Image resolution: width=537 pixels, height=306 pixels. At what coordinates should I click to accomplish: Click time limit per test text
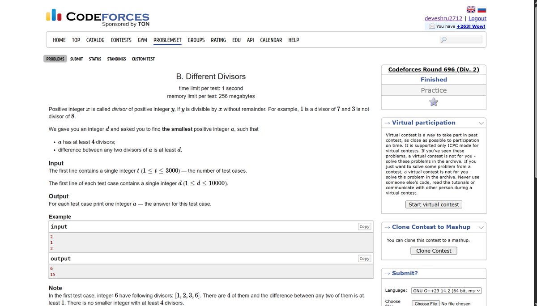coord(211,88)
